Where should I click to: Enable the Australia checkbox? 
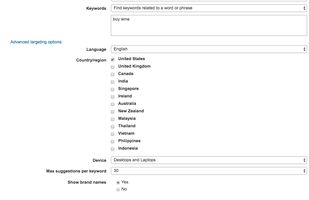[113, 104]
